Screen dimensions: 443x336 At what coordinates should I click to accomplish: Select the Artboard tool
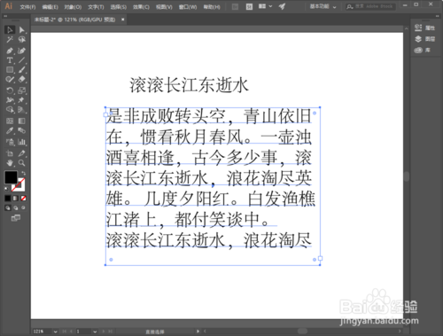10,153
